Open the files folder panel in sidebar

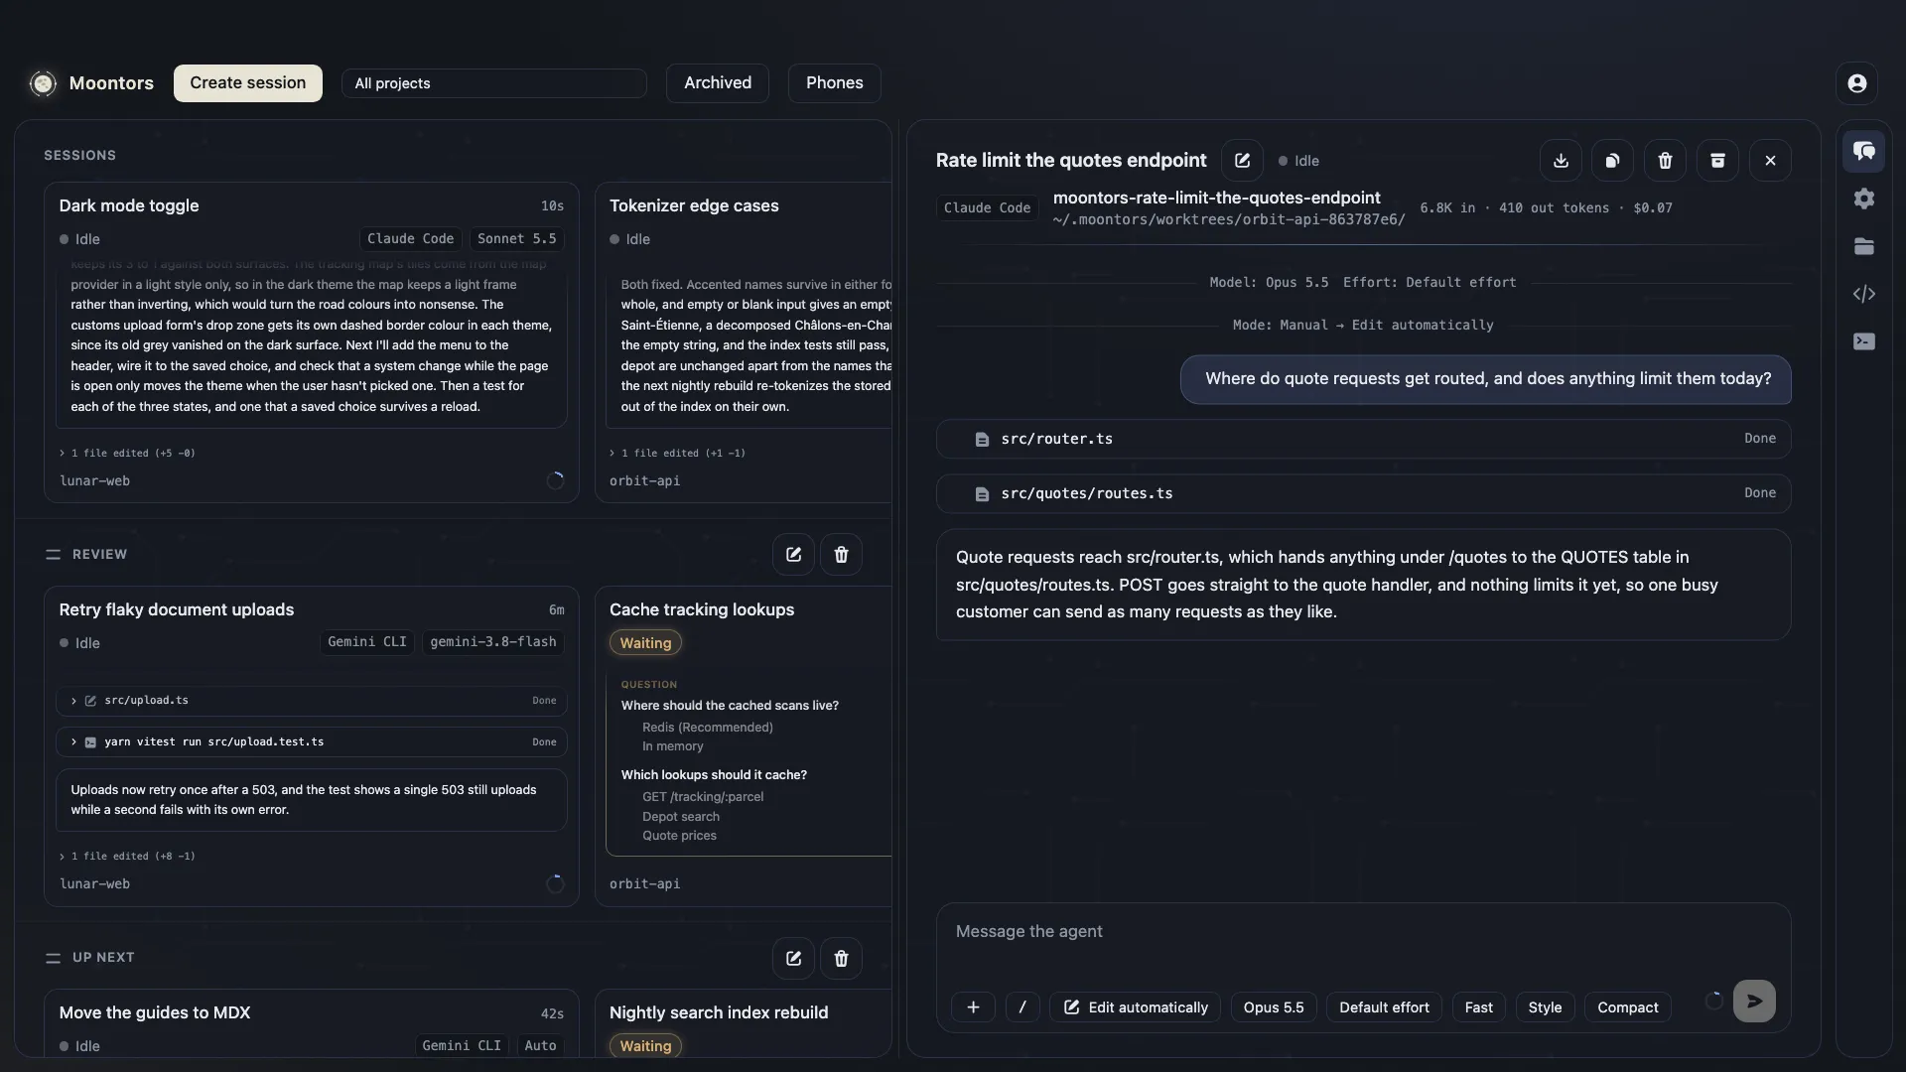pos(1863,246)
